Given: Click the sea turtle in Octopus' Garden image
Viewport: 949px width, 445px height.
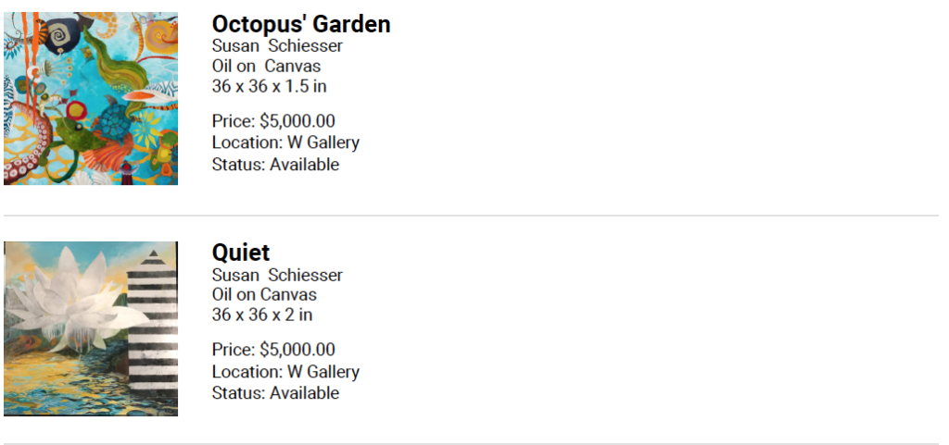Looking at the screenshot, I should (x=116, y=119).
